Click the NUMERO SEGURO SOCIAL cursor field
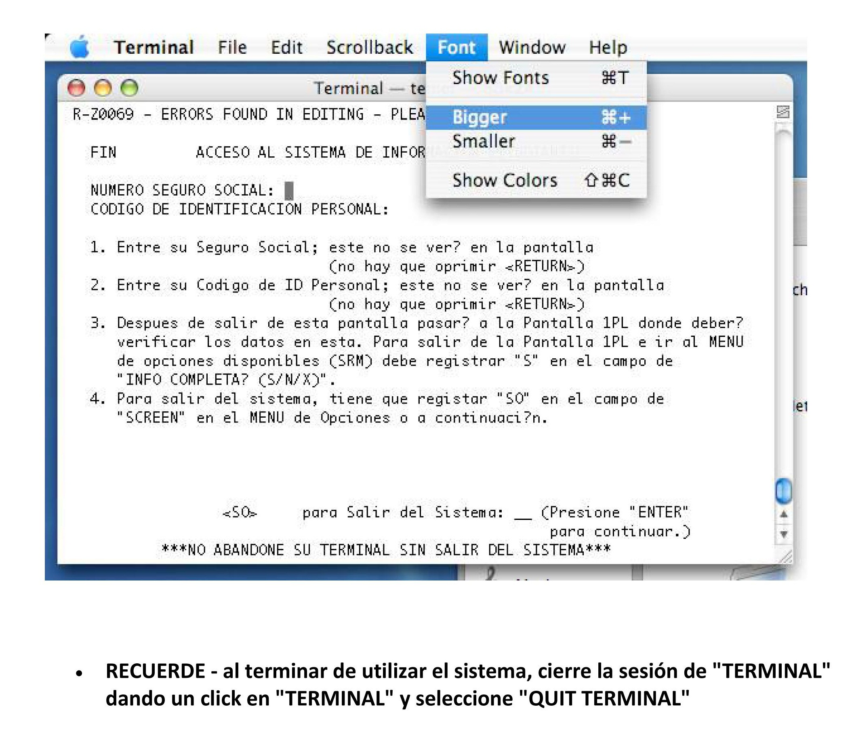Image resolution: width=852 pixels, height=734 pixels. (x=289, y=191)
